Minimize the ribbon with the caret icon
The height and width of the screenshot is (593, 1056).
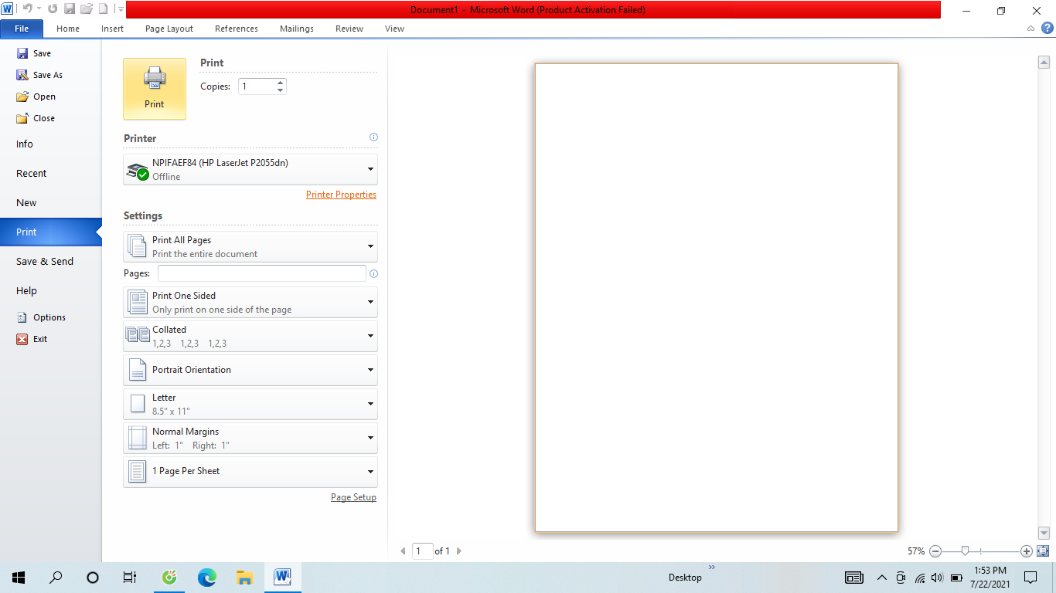pyautogui.click(x=1031, y=29)
